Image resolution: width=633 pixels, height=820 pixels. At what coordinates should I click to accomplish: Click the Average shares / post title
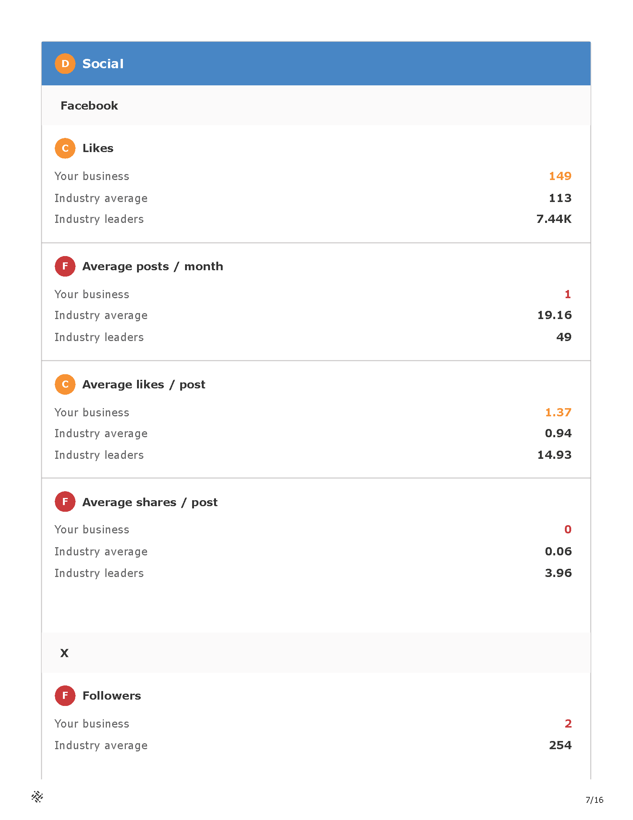click(x=150, y=502)
